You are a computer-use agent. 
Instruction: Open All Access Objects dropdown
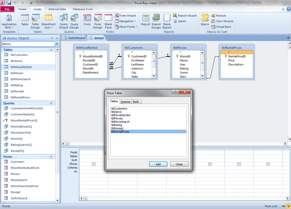coord(51,38)
